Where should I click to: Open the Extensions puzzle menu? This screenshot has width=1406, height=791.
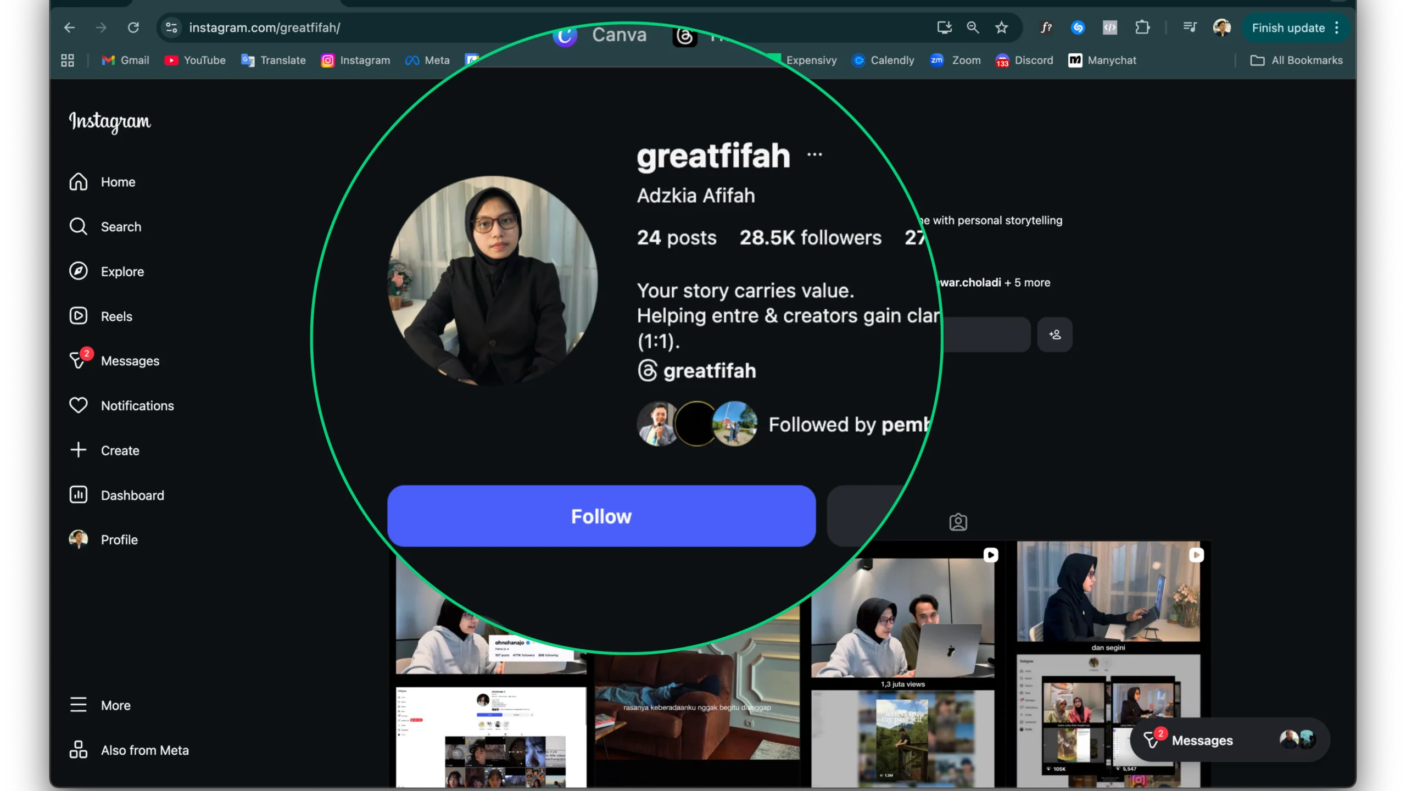(x=1142, y=27)
